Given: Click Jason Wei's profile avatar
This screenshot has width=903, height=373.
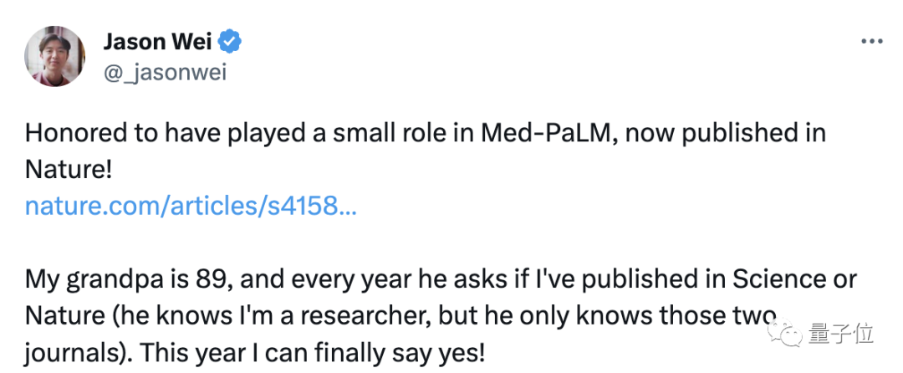Looking at the screenshot, I should pyautogui.click(x=55, y=56).
